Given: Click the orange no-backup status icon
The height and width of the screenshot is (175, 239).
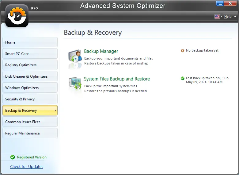Looking at the screenshot, I should pyautogui.click(x=182, y=51).
